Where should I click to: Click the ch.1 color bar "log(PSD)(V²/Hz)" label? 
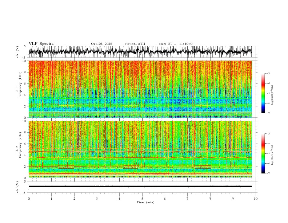click(272, 95)
